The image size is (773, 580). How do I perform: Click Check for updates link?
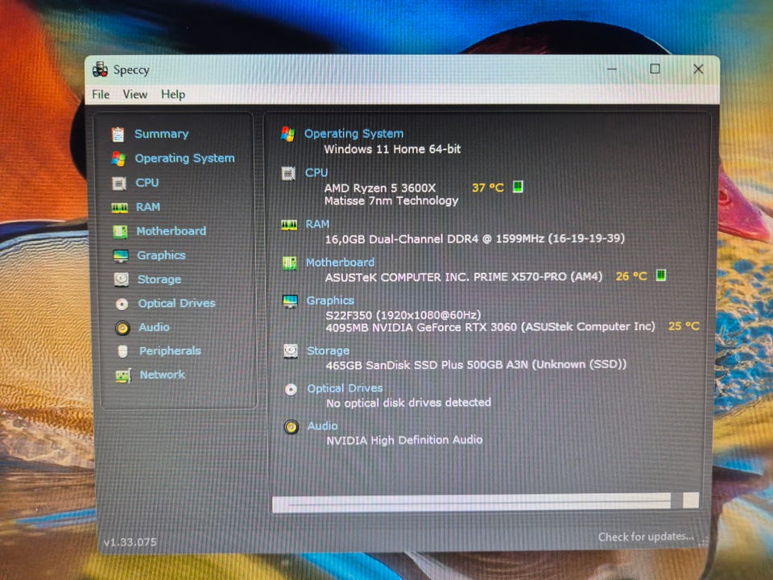tap(646, 536)
